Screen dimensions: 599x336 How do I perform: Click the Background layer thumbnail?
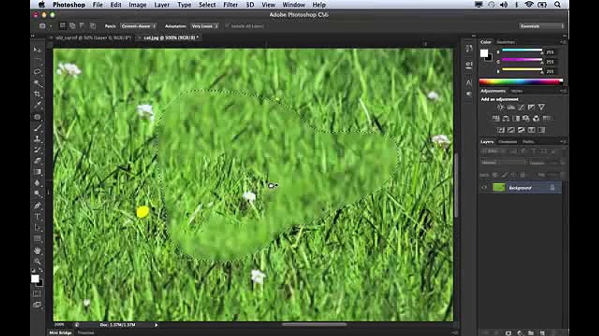(x=499, y=188)
